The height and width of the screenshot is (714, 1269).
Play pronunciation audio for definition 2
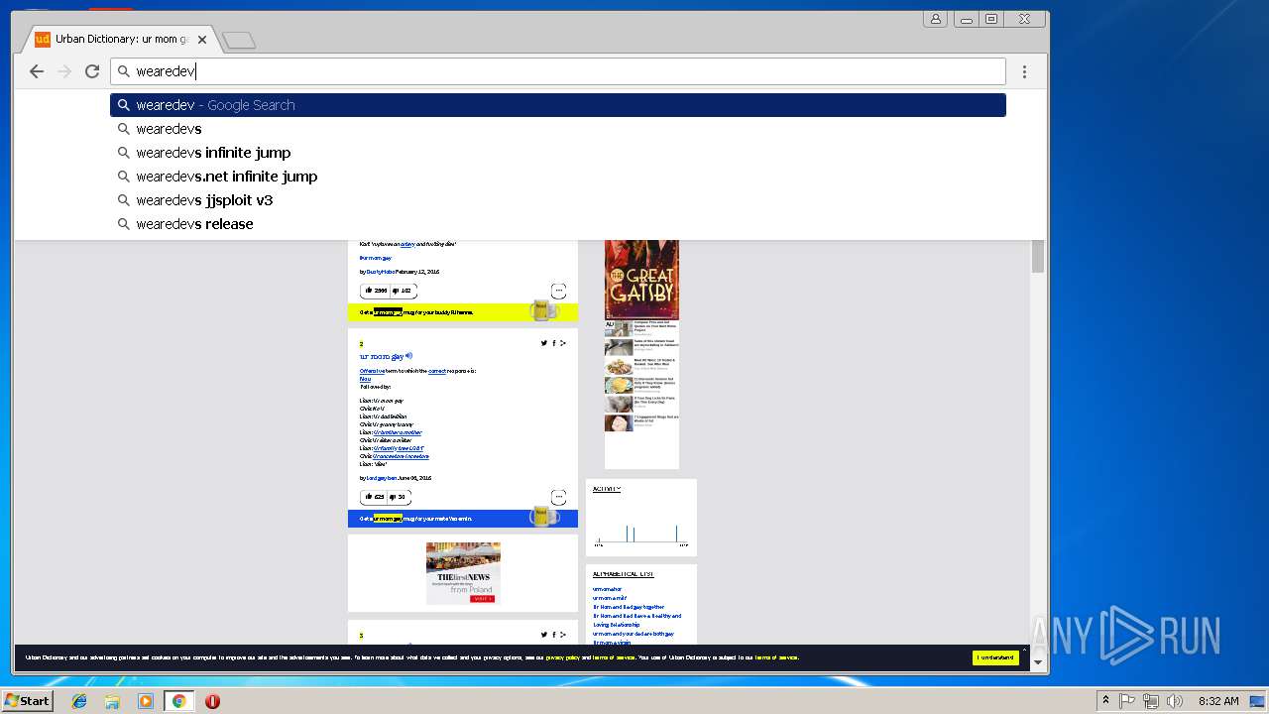408,356
